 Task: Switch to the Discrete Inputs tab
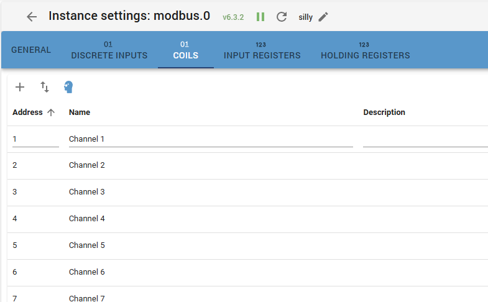click(109, 50)
